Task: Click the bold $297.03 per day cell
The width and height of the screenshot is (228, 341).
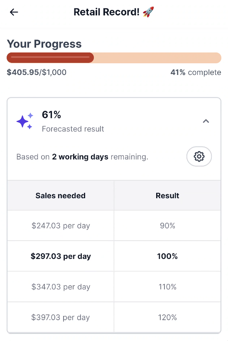Action: click(x=61, y=256)
